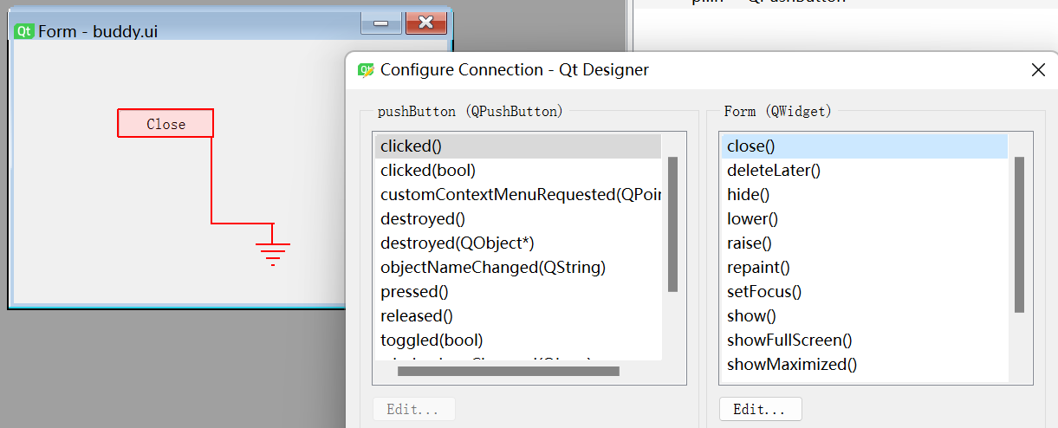1058x428 pixels.
Task: Select the showFullScreen() slot
Action: [865, 340]
